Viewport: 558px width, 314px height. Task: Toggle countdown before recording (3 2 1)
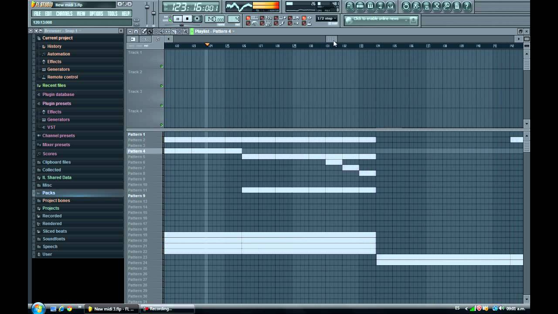[x=262, y=18]
